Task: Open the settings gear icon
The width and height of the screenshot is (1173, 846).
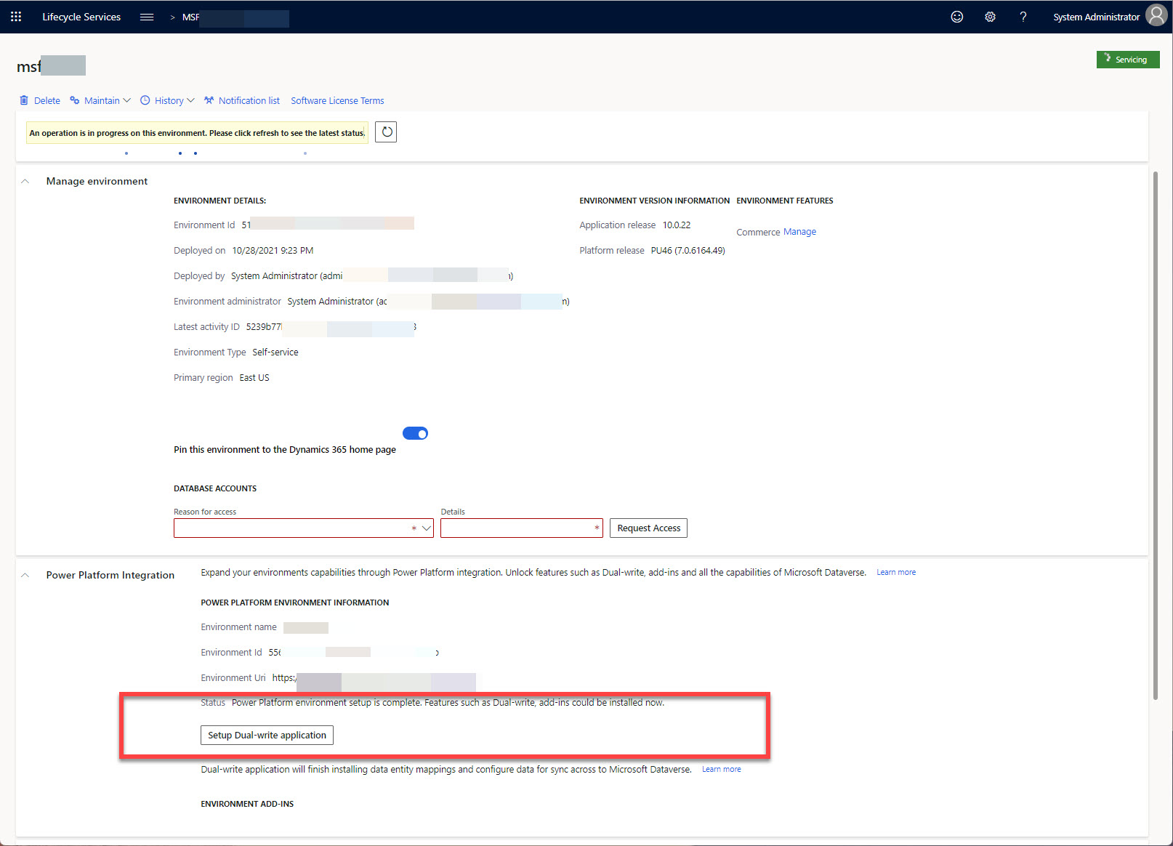Action: pos(990,16)
